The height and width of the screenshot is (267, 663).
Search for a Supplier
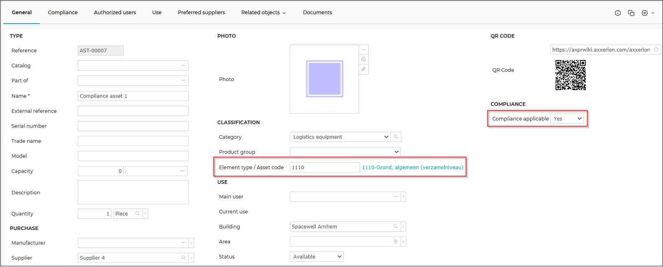[184, 258]
